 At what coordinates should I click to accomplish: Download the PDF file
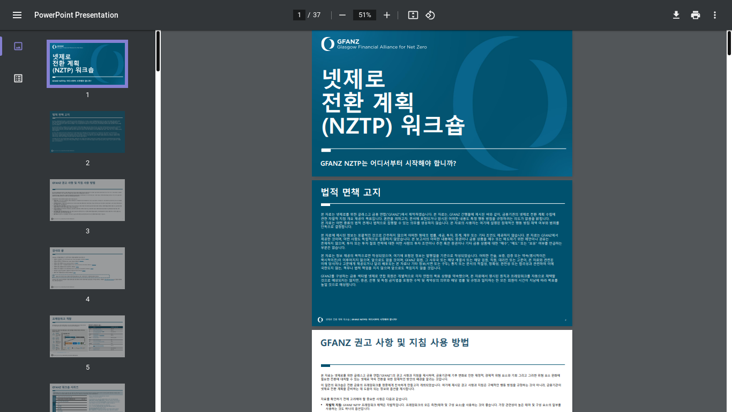(676, 15)
